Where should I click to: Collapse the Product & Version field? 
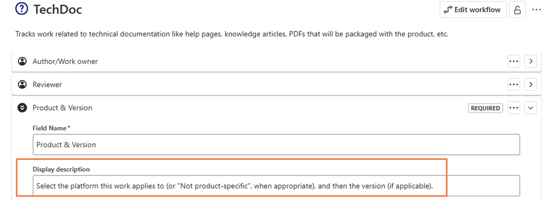click(x=530, y=108)
